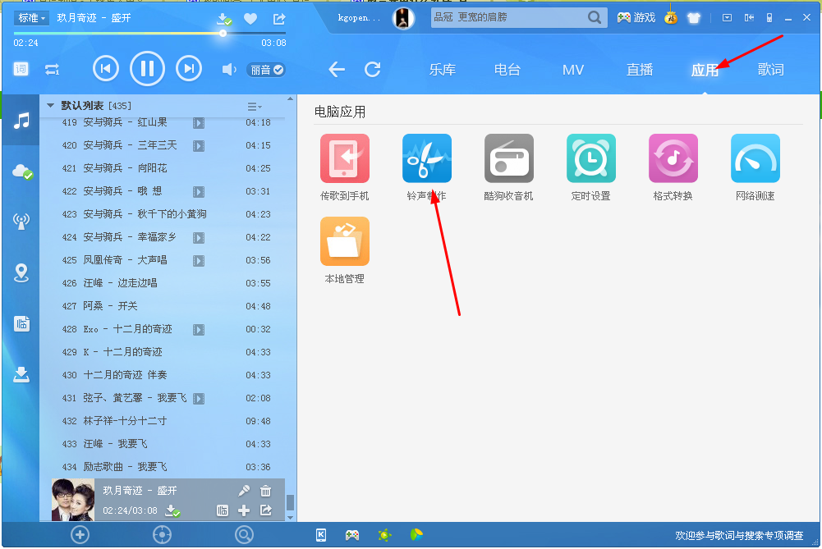The height and width of the screenshot is (549, 822).
Task: Open bottom bar gamepad icon
Action: coord(352,535)
